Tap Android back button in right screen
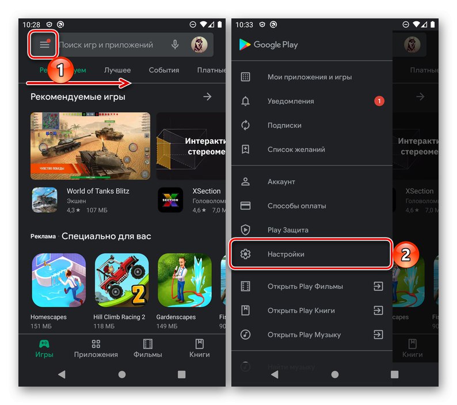The height and width of the screenshot is (405, 457). pos(275,375)
